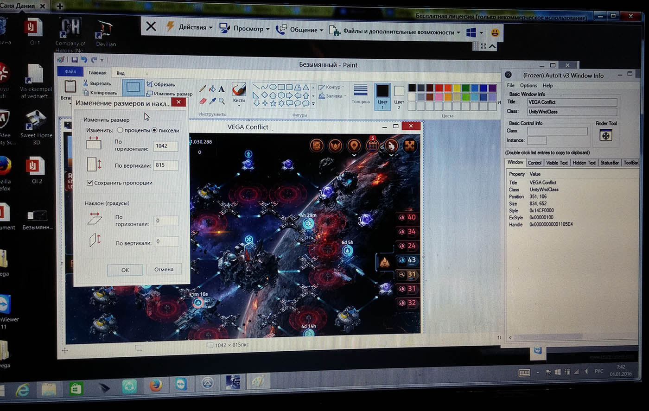Click the РУС language indicator in the tray
This screenshot has height=411, width=649.
599,371
